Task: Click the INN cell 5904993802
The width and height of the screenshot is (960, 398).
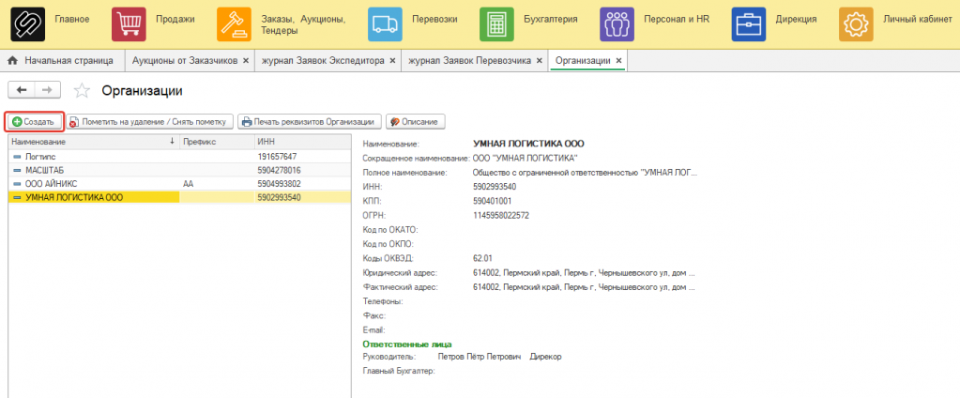Action: coord(280,183)
